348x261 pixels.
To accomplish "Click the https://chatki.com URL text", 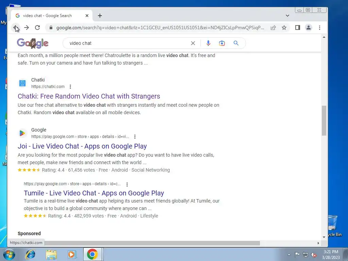I will point(48,87).
